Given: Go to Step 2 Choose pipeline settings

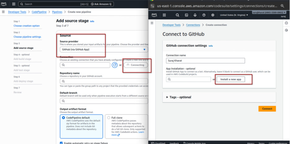Looking at the screenshot, I should point(27,37).
